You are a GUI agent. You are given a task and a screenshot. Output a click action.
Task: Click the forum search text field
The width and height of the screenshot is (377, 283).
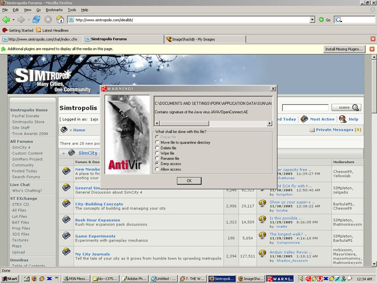[x=305, y=108]
